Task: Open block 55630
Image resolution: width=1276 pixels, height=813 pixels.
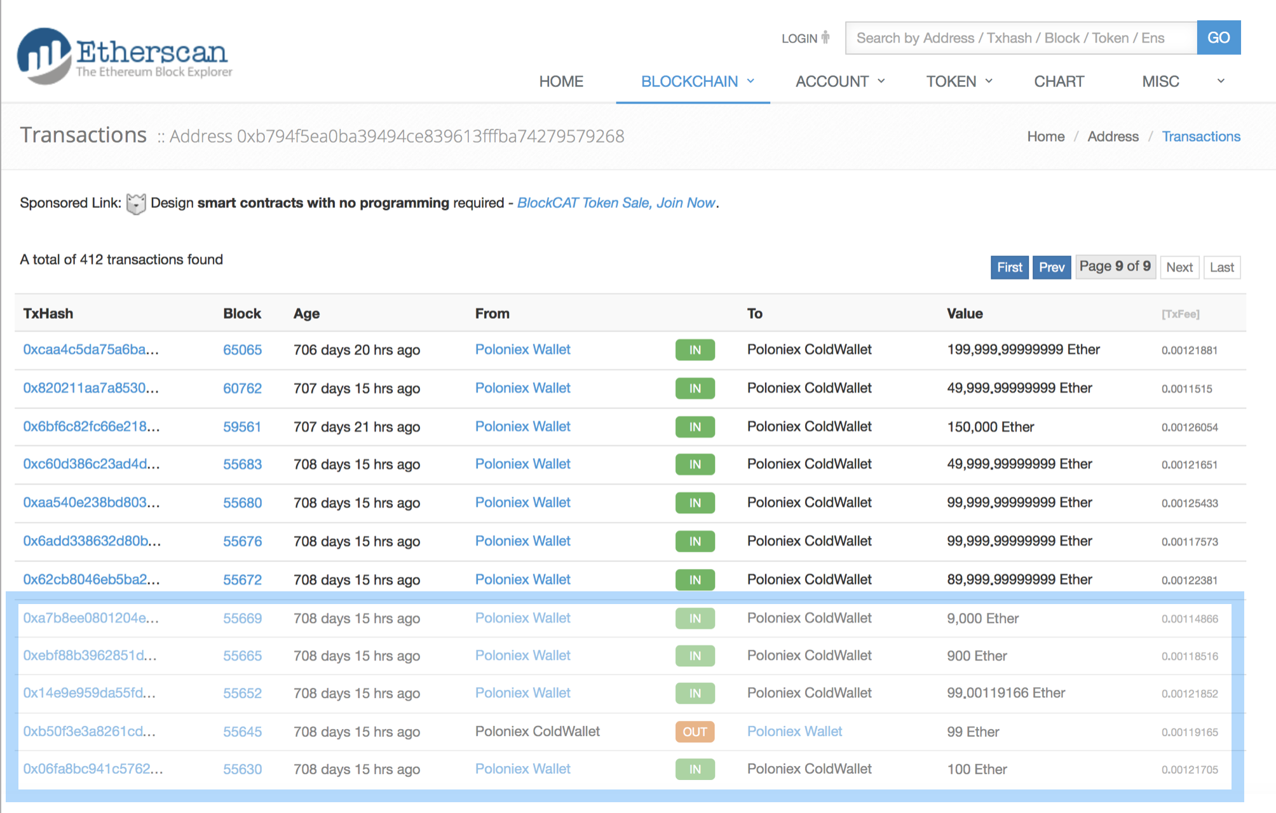Action: point(242,769)
